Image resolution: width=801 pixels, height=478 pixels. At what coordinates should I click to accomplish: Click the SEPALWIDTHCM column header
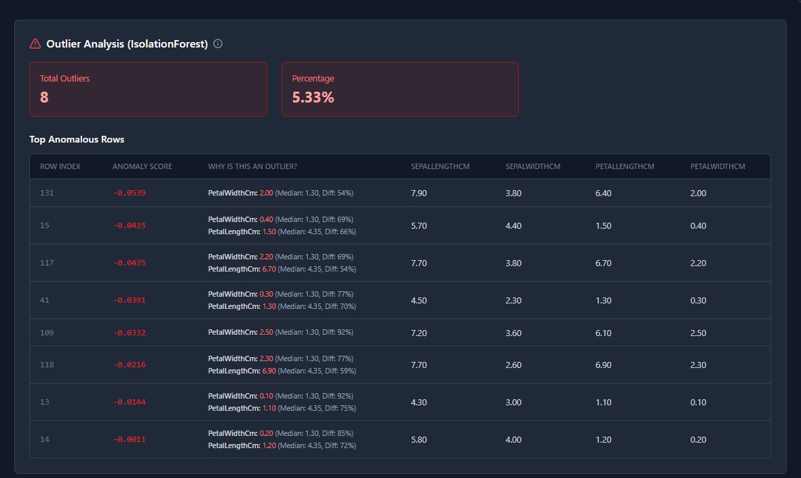point(533,166)
